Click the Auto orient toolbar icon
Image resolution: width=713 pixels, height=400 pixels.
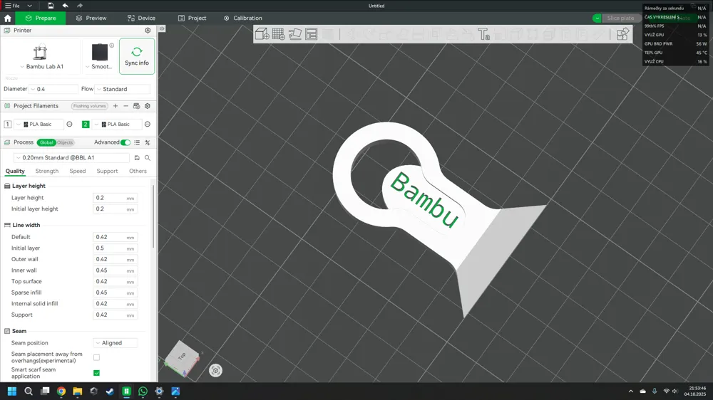pos(295,34)
